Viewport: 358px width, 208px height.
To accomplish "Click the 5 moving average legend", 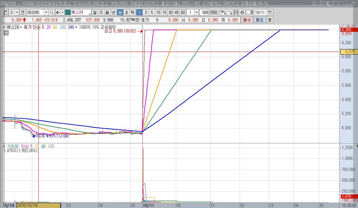I will [x=43, y=27].
